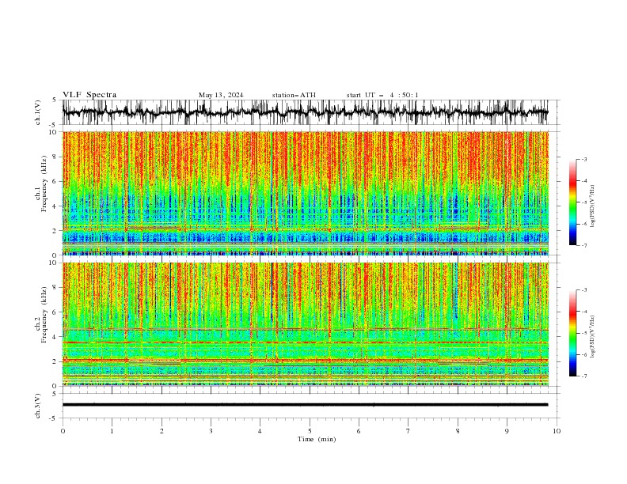Click the time axis tick label '0'
The height and width of the screenshot is (484, 627).
(x=63, y=431)
